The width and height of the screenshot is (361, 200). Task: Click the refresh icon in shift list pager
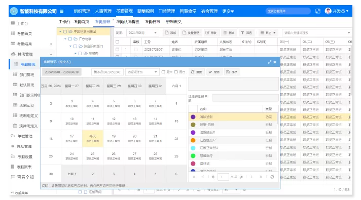click(272, 177)
